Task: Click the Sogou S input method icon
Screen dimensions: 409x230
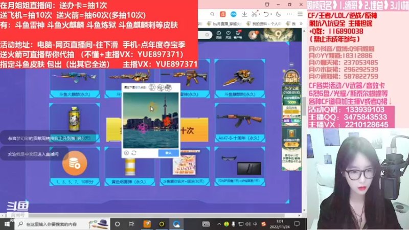Action: click(263, 224)
